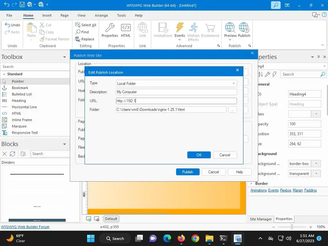Switch to the Insert ribbon tab
The width and height of the screenshot is (328, 246).
pos(47,15)
